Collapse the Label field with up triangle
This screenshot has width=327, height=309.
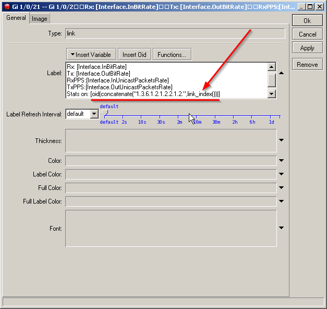click(281, 73)
